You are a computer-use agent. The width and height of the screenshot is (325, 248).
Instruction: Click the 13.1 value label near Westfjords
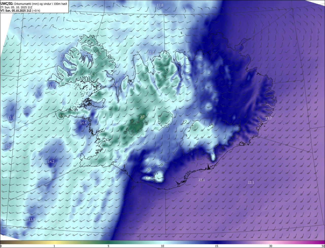click(x=51, y=86)
